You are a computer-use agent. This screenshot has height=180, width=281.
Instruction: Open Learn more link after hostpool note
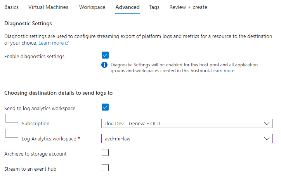coord(223,71)
